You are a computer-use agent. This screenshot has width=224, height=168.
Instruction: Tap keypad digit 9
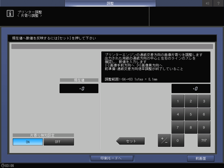point(204,127)
